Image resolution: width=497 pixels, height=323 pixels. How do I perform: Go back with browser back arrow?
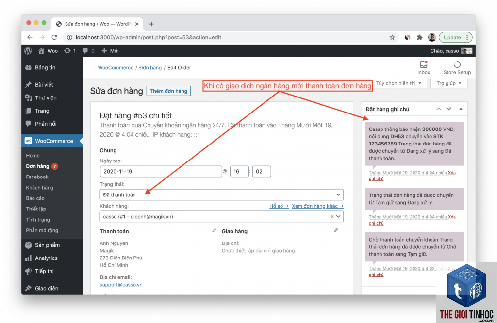(30, 37)
